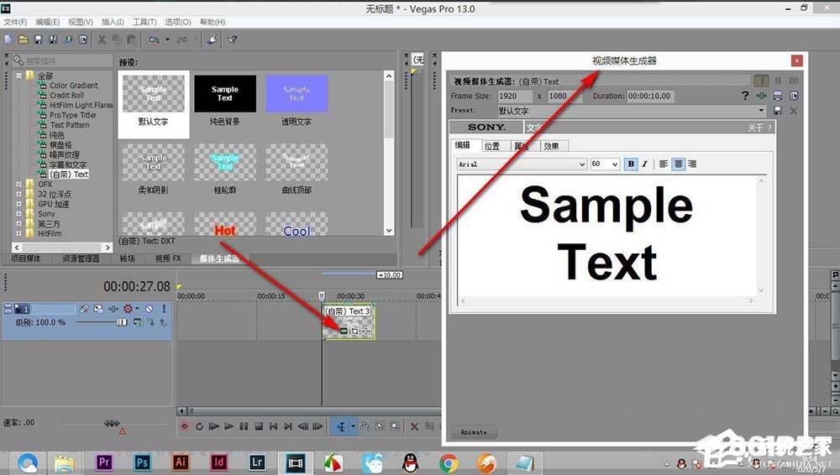Open a project with the folder icon
This screenshot has height=475, width=840.
[x=23, y=39]
